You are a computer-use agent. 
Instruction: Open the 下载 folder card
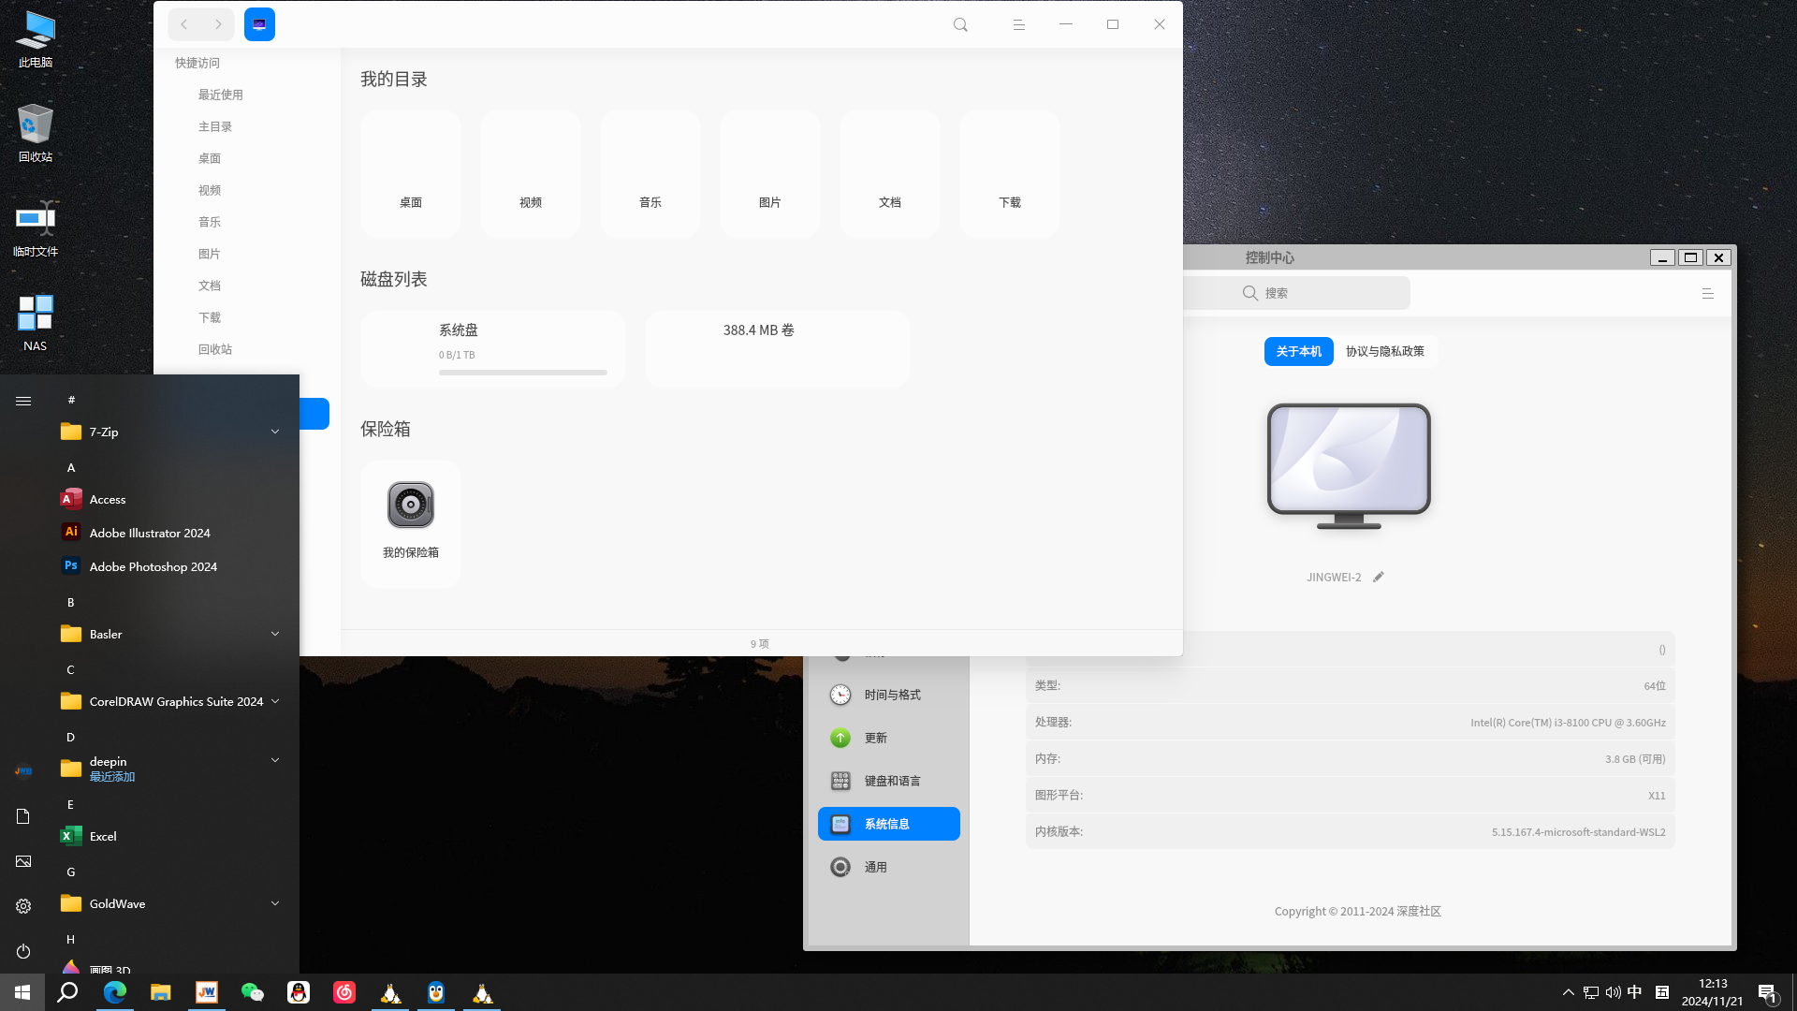[x=1010, y=174]
